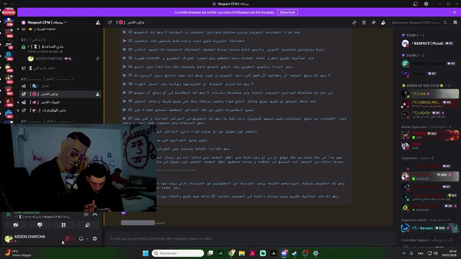Open activities launcher button
The height and width of the screenshot is (259, 461).
64,225
